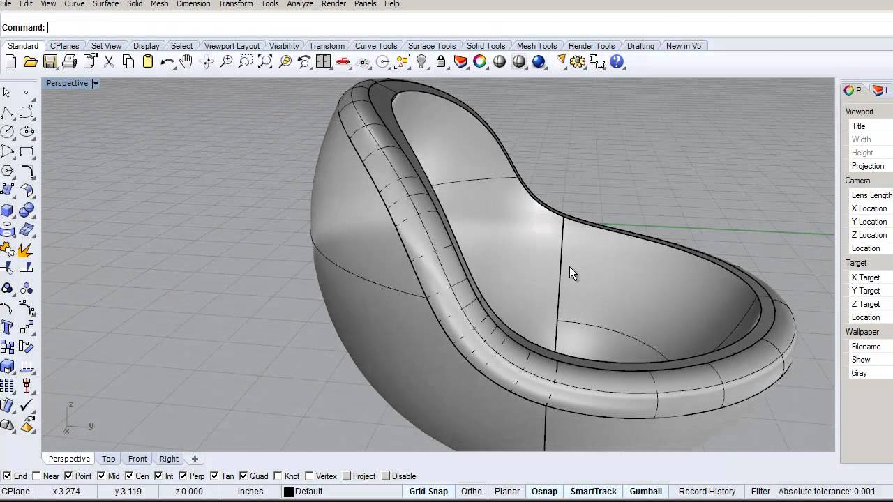Switch to the Solid Tools toolbar tab
This screenshot has height=502, width=893.
click(486, 46)
